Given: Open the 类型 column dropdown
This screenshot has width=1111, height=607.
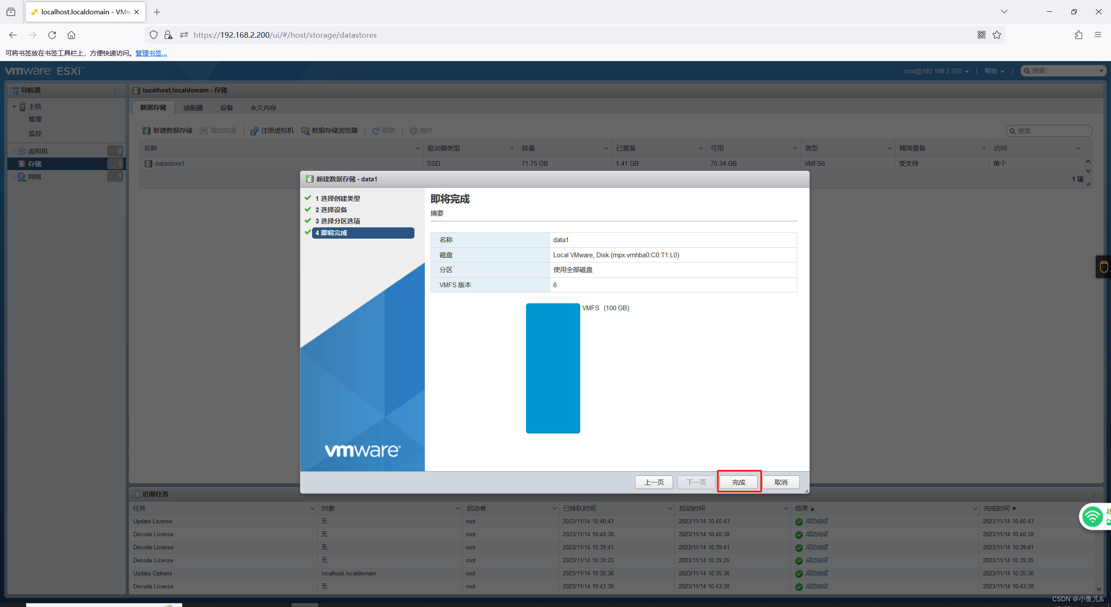Looking at the screenshot, I should click(889, 148).
